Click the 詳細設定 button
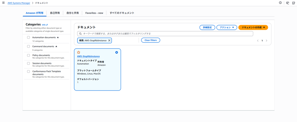The image size is (297, 122). [207, 27]
